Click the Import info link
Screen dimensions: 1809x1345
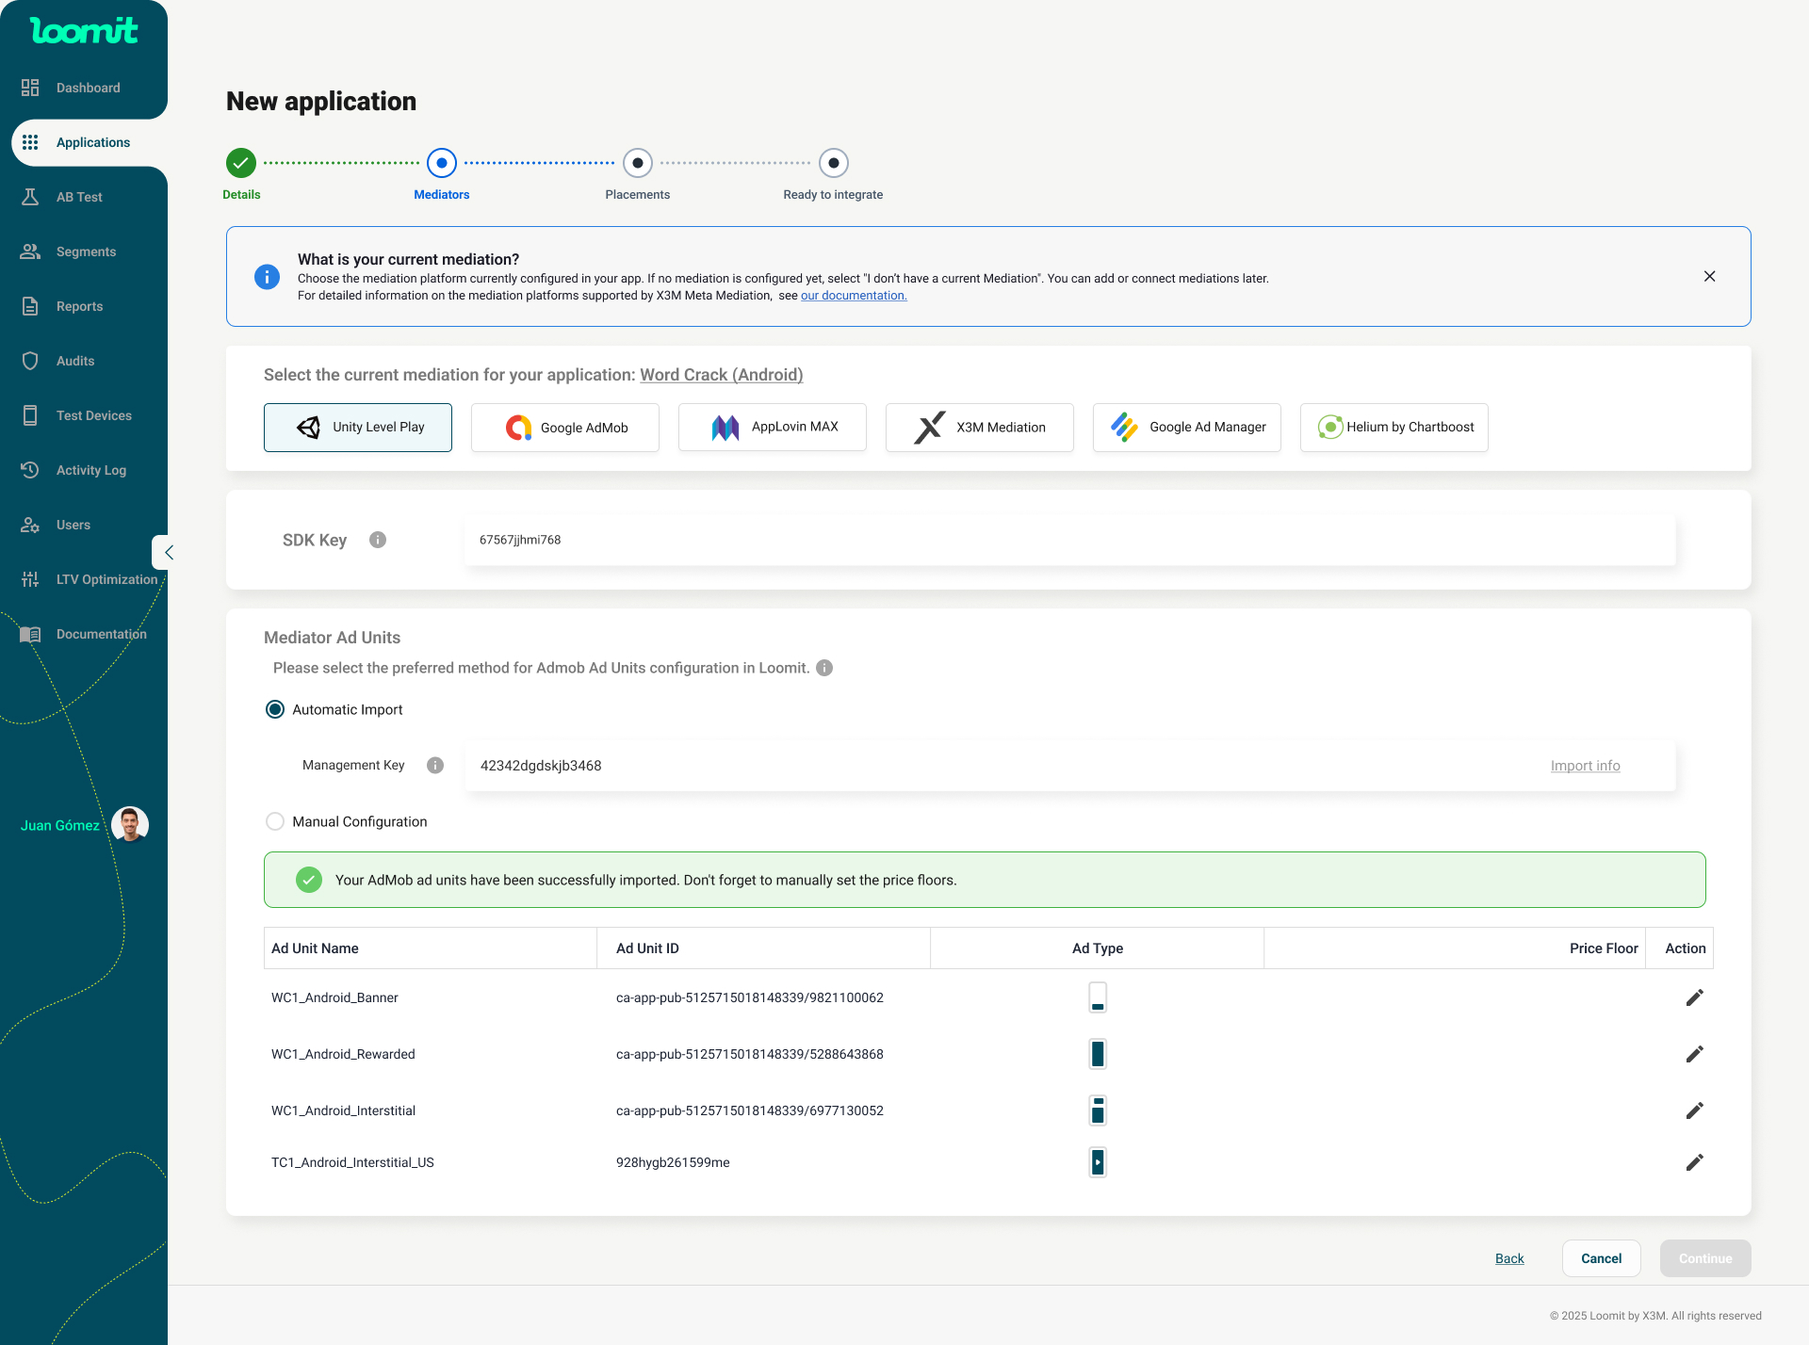[x=1585, y=766]
